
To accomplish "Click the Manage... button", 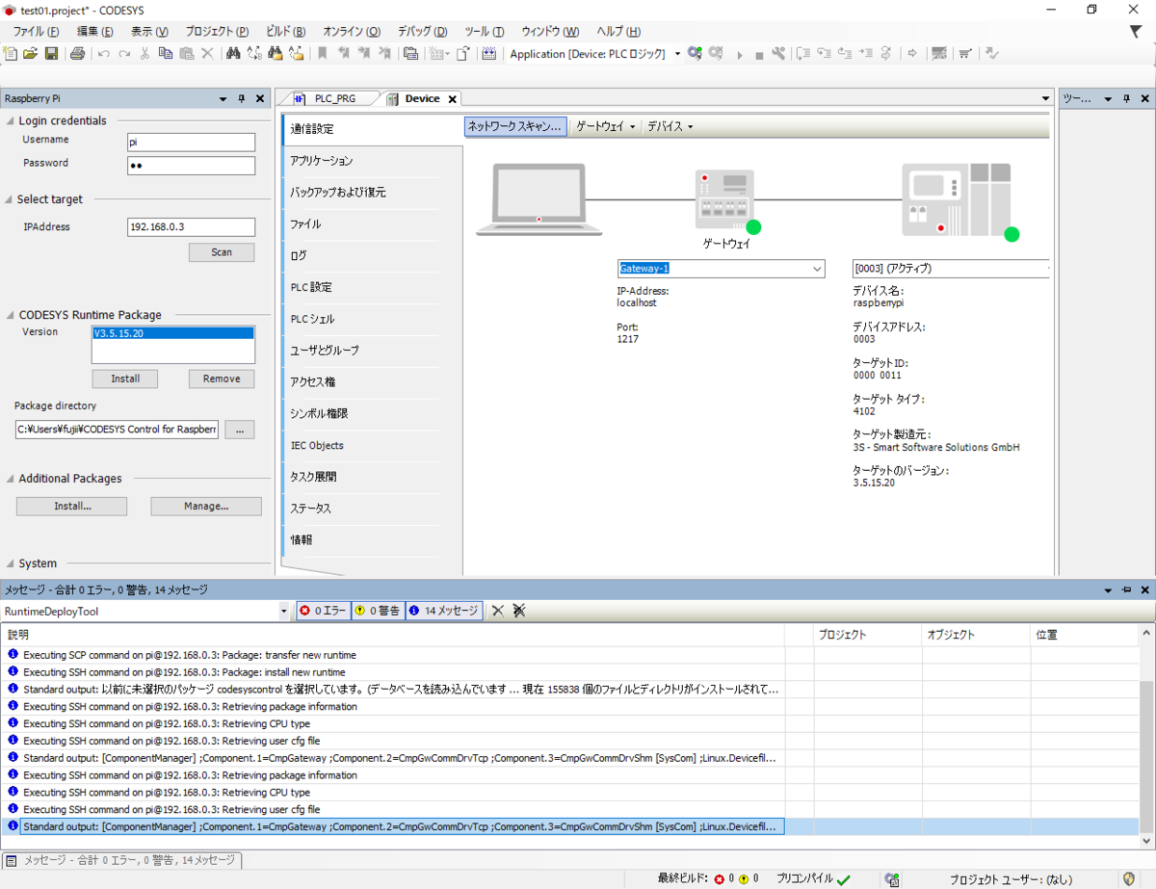I will point(206,506).
